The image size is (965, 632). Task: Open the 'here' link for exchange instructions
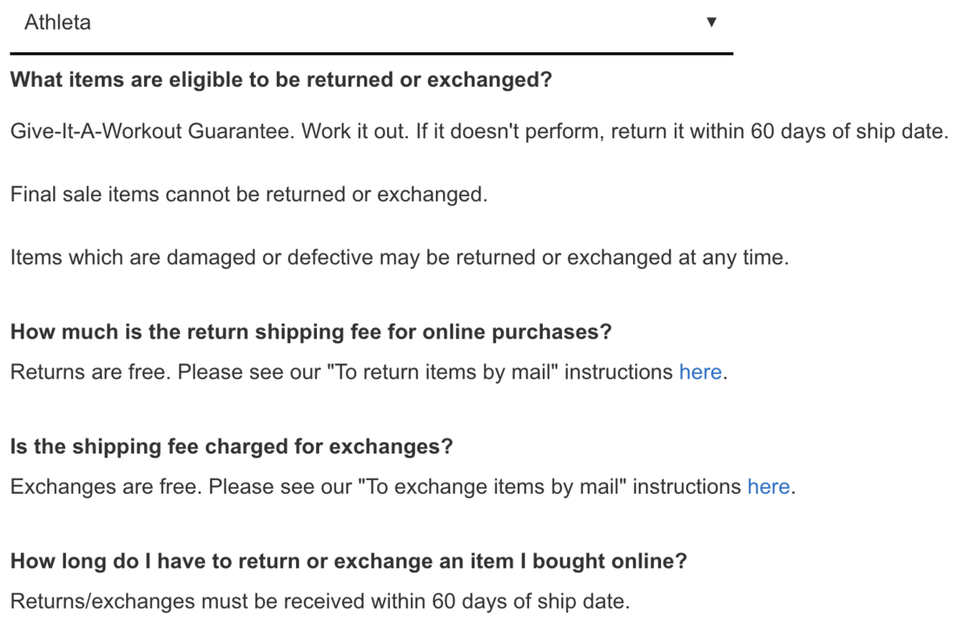click(769, 486)
